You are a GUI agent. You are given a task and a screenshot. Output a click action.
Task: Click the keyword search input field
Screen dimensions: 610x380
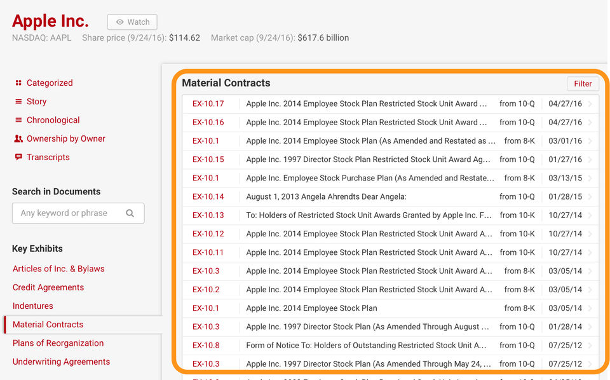(70, 214)
